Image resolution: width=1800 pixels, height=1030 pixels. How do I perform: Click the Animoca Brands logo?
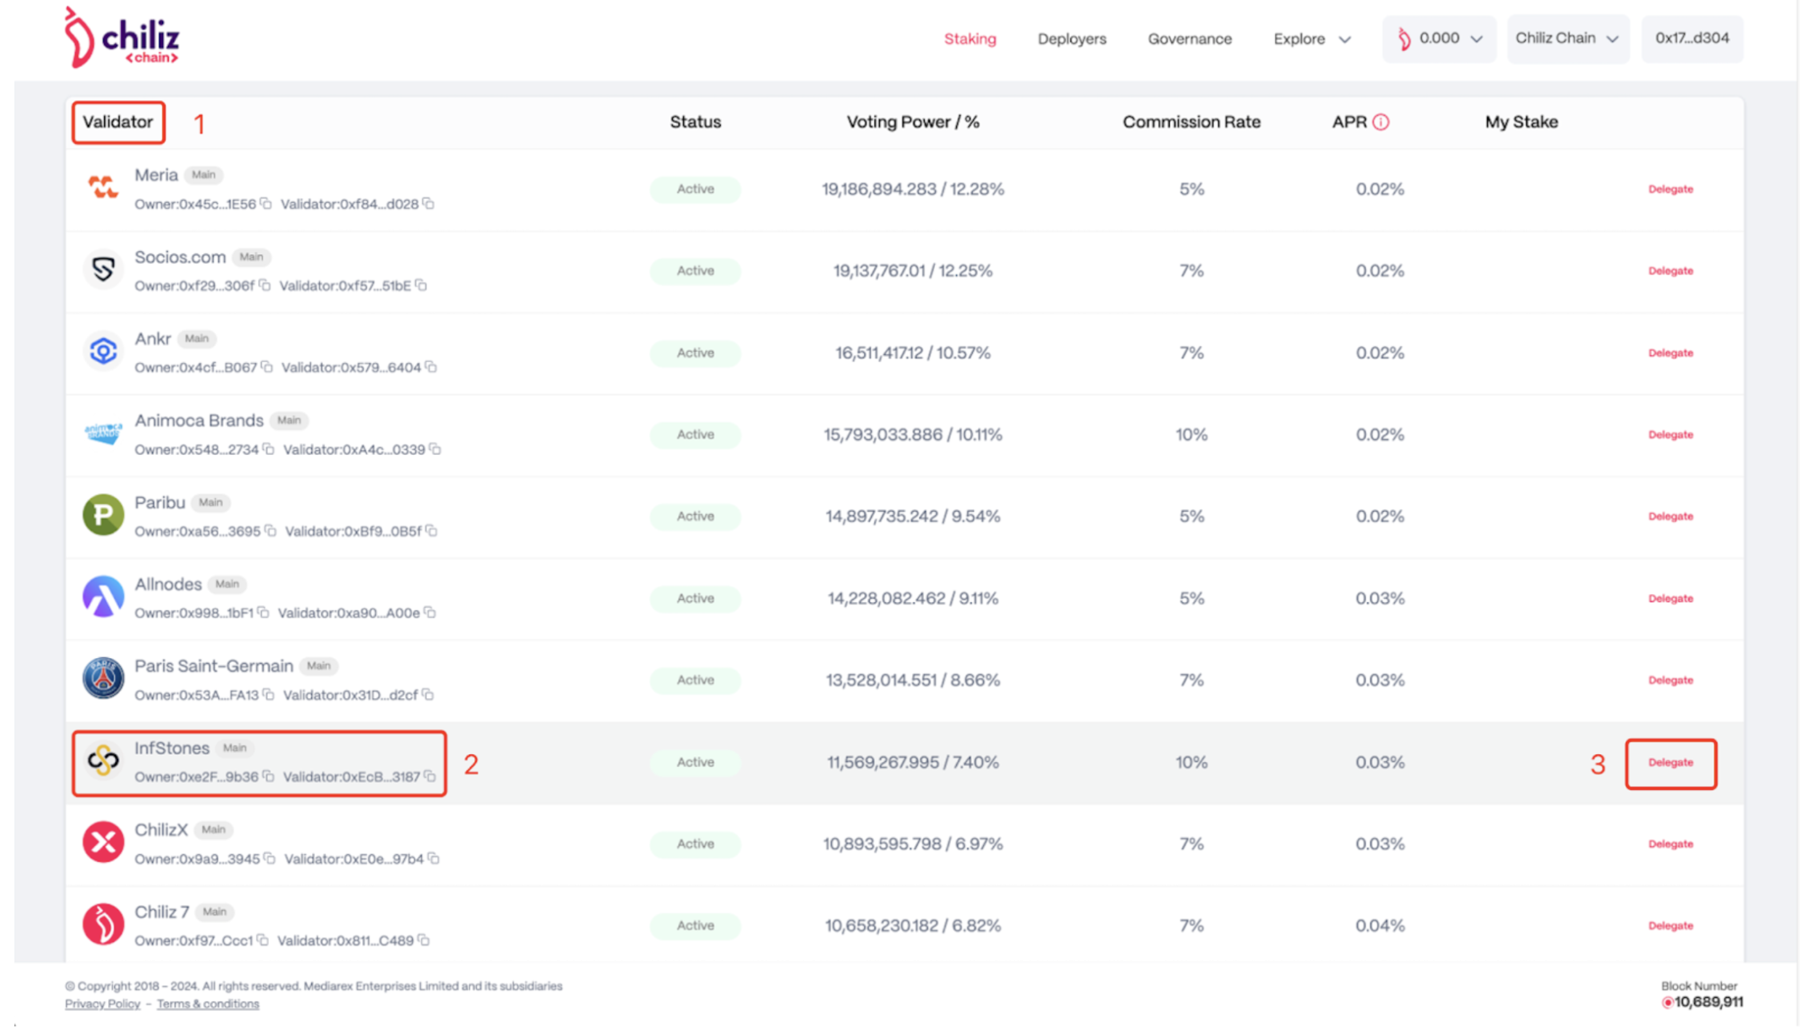point(103,433)
